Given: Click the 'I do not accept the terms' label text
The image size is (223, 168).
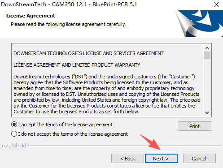Looking at the screenshot, I should click(73, 134).
